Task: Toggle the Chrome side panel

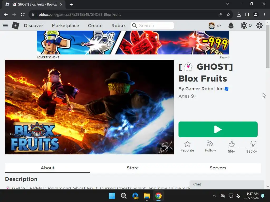Action: pyautogui.click(x=247, y=15)
